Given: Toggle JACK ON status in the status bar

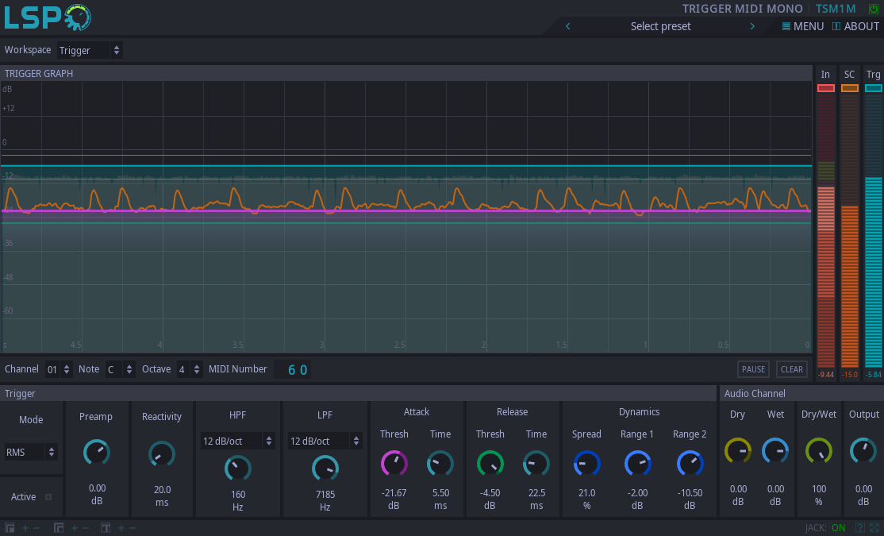Looking at the screenshot, I should point(839,527).
